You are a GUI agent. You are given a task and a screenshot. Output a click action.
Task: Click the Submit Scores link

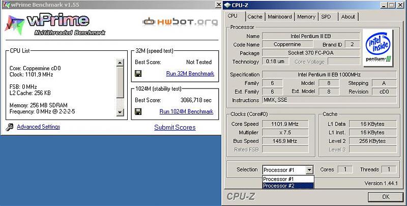click(175, 127)
